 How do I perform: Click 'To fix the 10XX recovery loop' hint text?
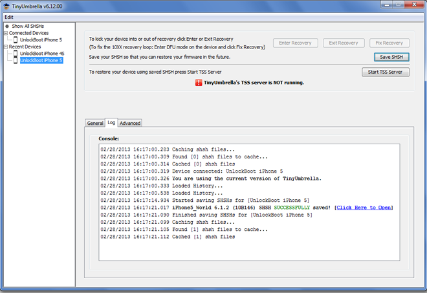[177, 47]
